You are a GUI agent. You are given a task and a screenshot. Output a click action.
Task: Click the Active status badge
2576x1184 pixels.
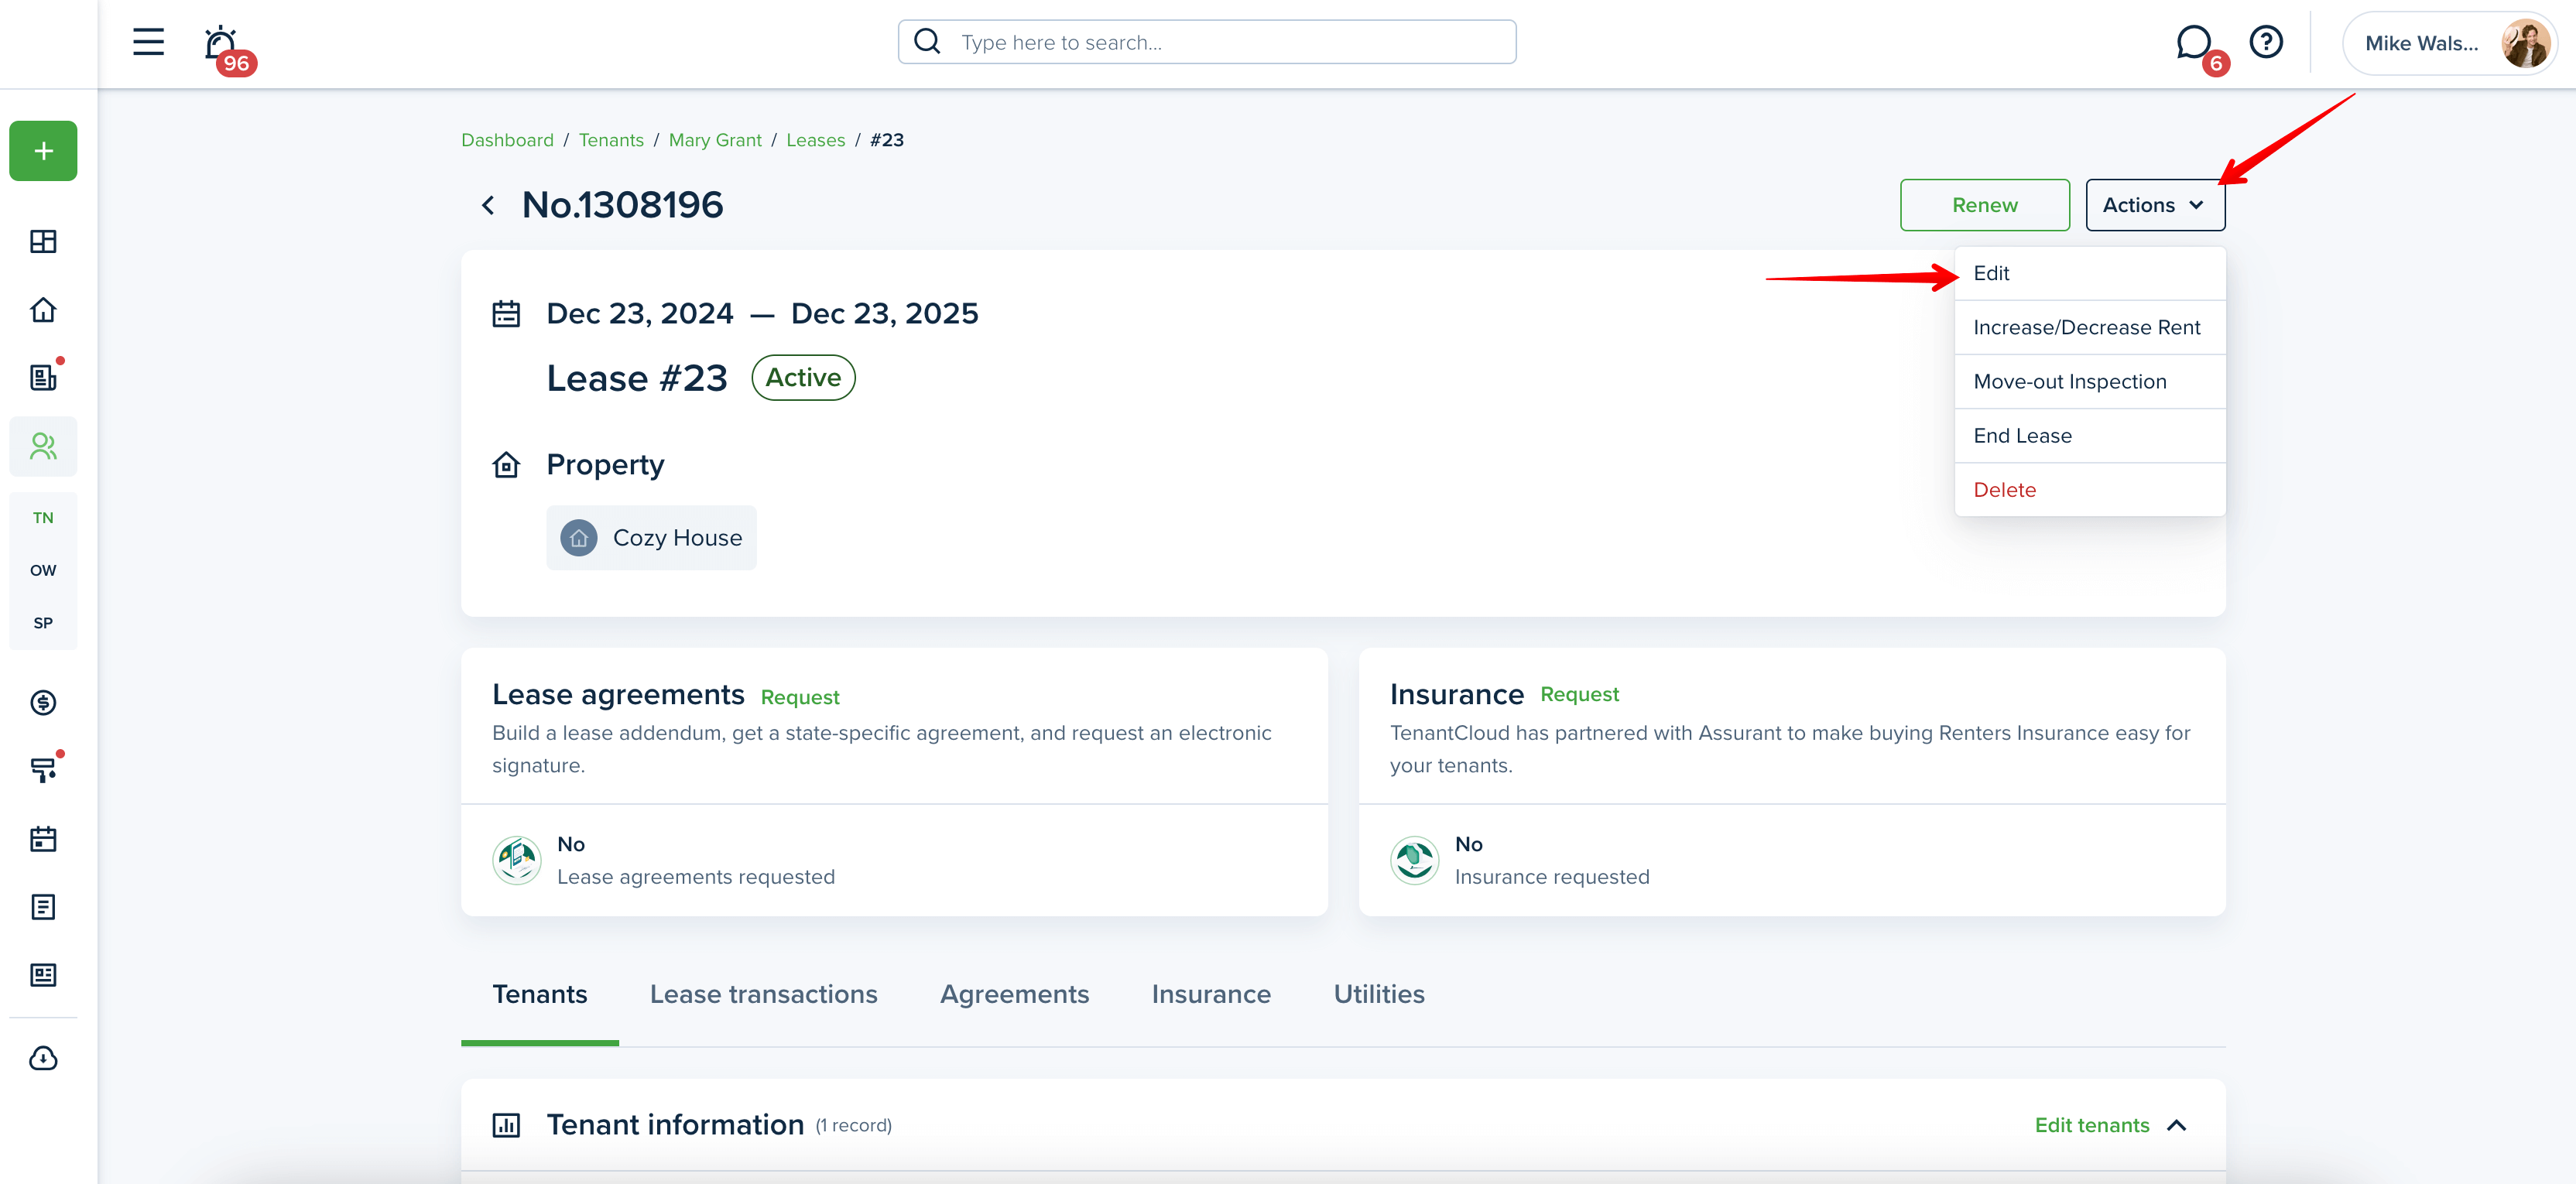(x=803, y=378)
